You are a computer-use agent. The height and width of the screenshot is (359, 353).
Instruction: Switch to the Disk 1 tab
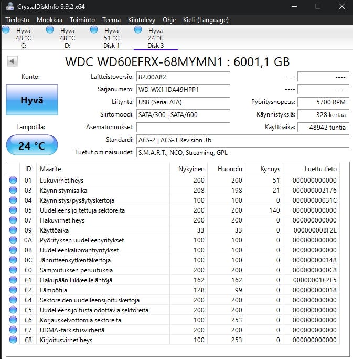click(111, 38)
